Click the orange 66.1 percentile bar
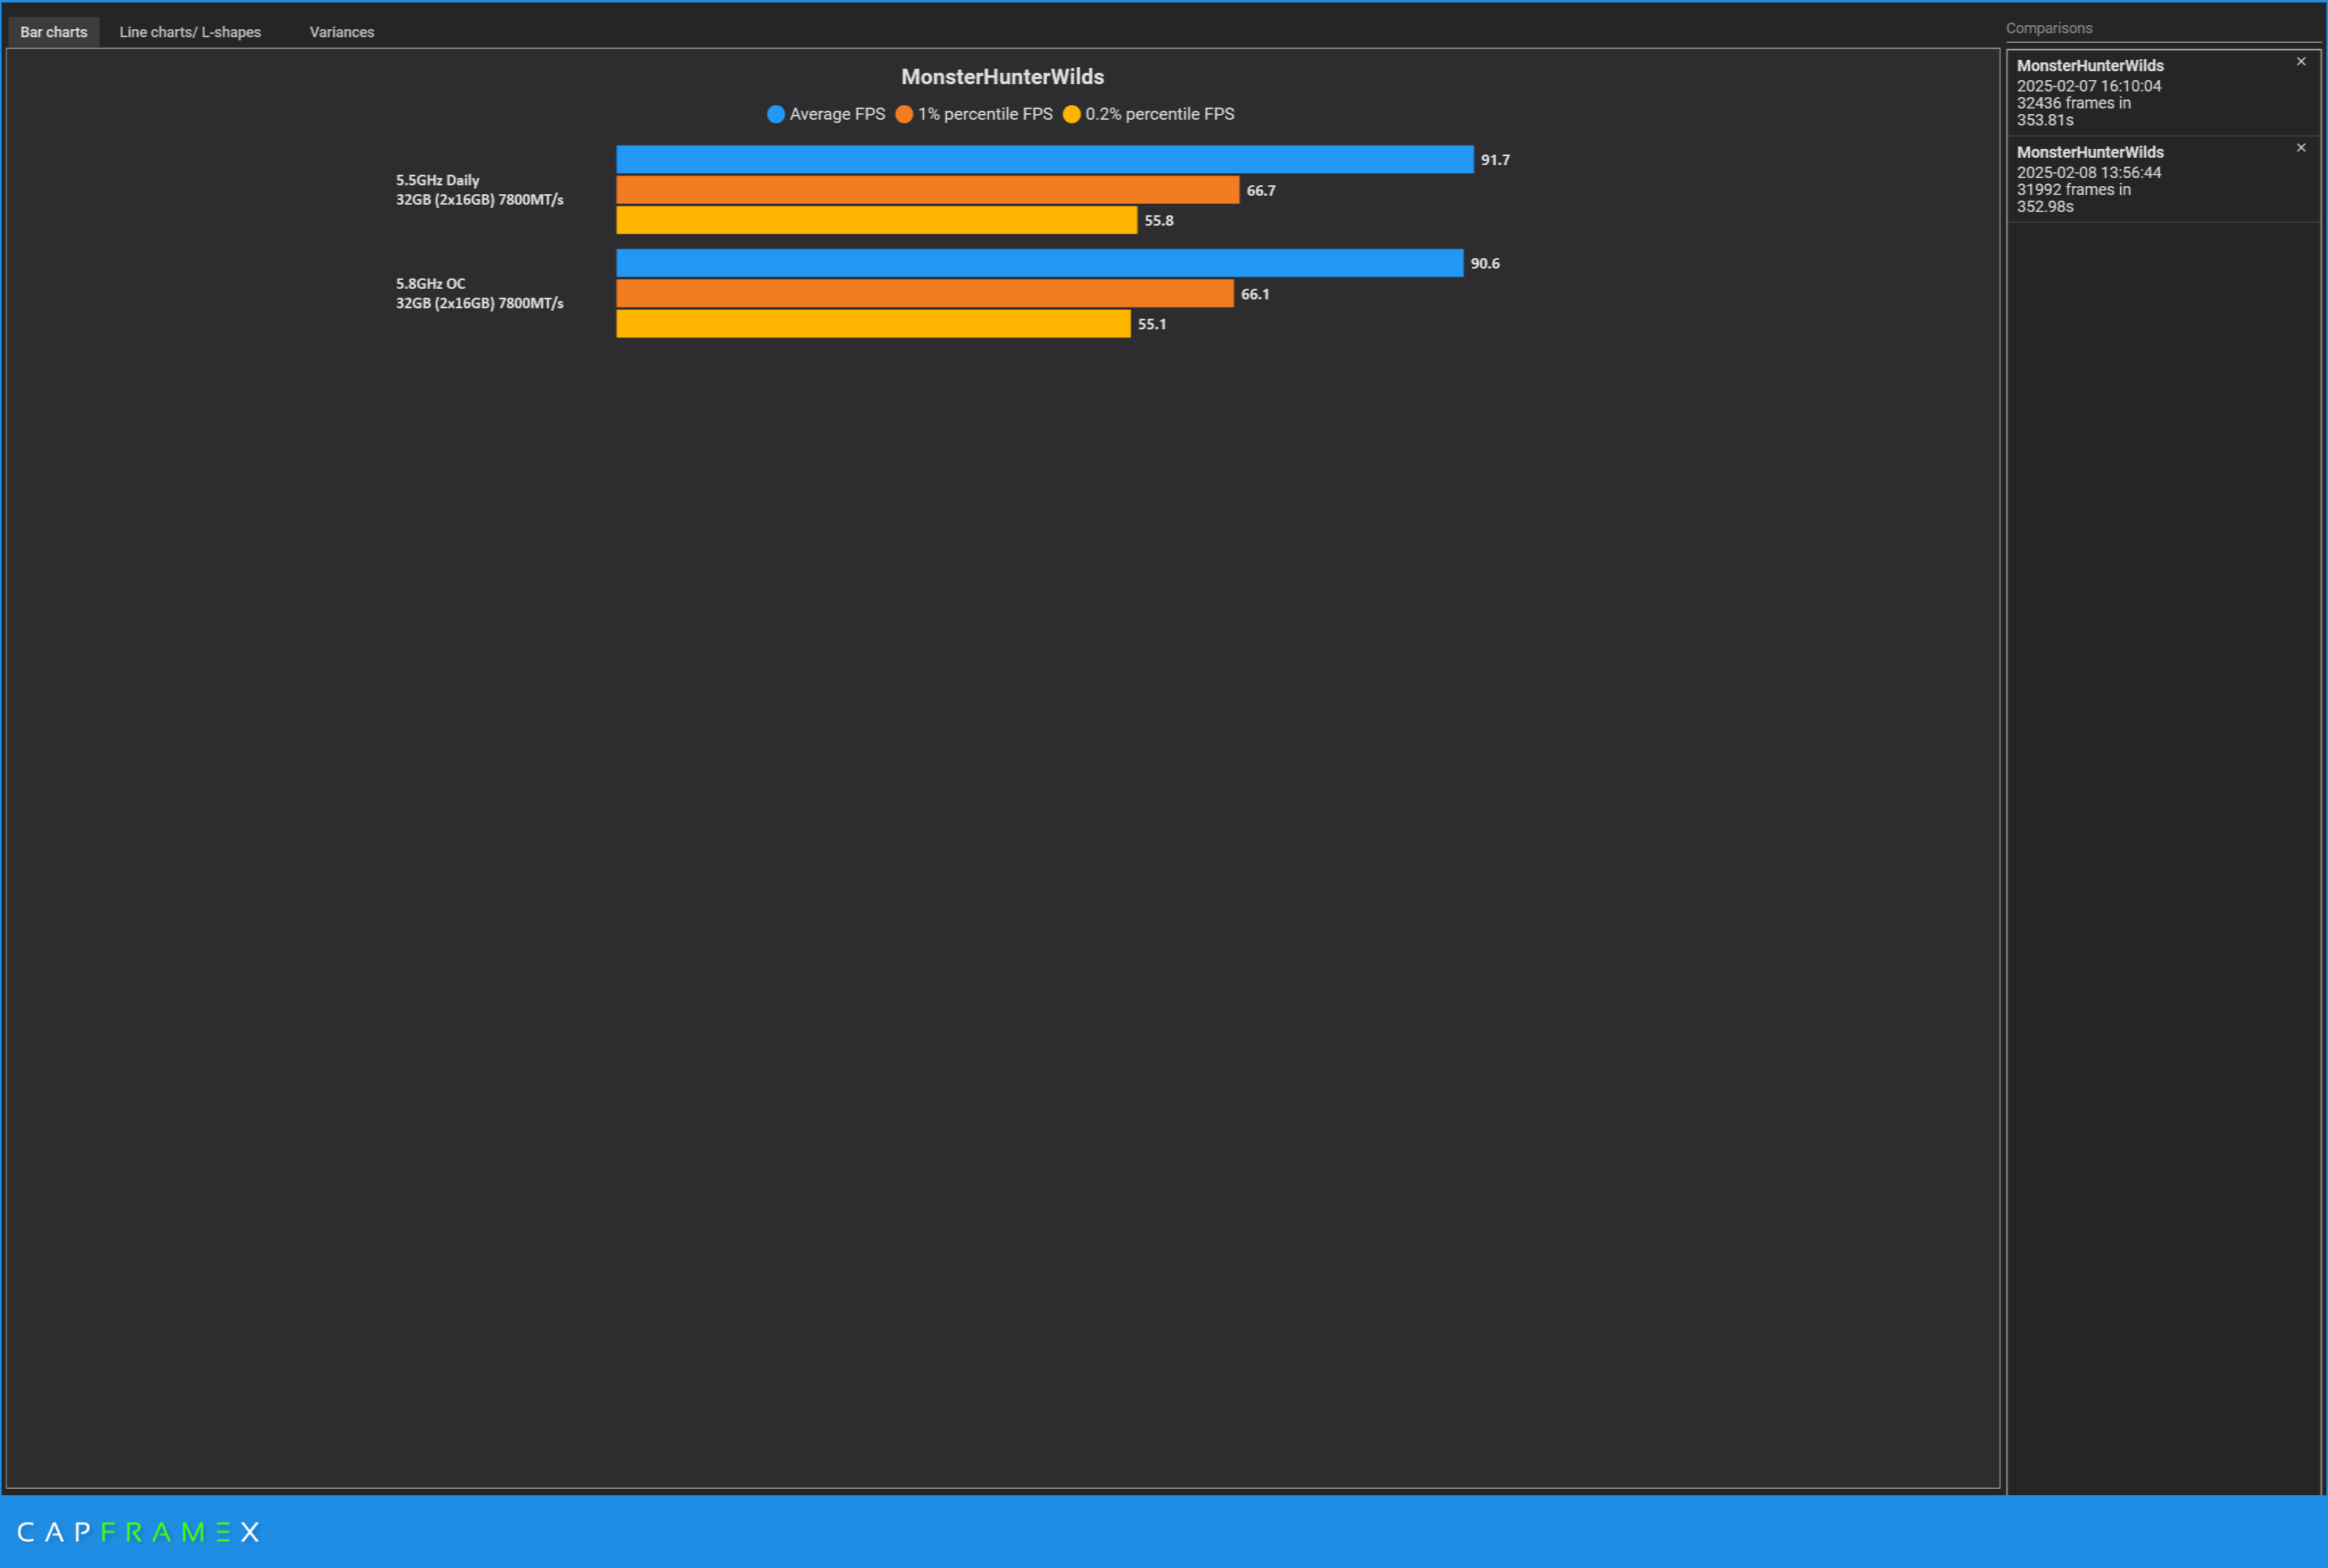2328x1568 pixels. click(924, 293)
